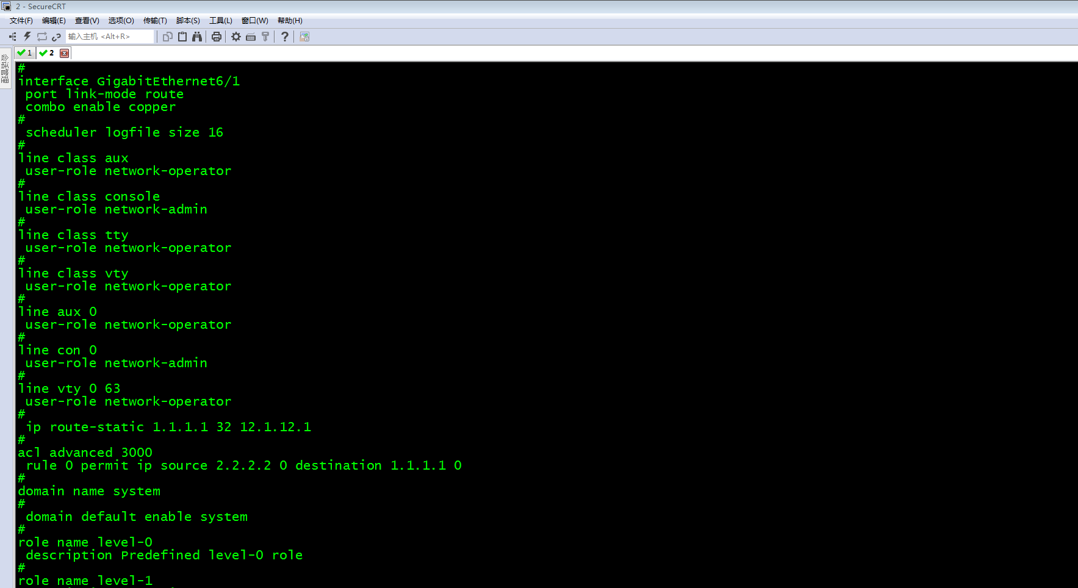Click the Disconnect chain-link icon

click(56, 37)
